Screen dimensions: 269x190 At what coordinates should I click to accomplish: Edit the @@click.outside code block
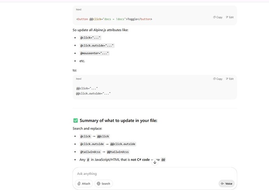(x=230, y=79)
